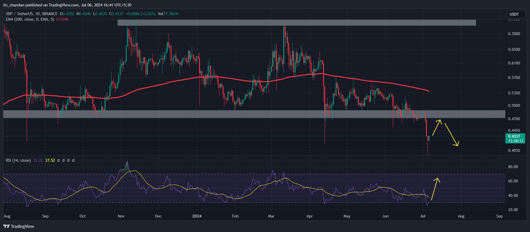The height and width of the screenshot is (232, 530).
Task: Click the yellow arrow in the RSI pane
Action: 435,189
